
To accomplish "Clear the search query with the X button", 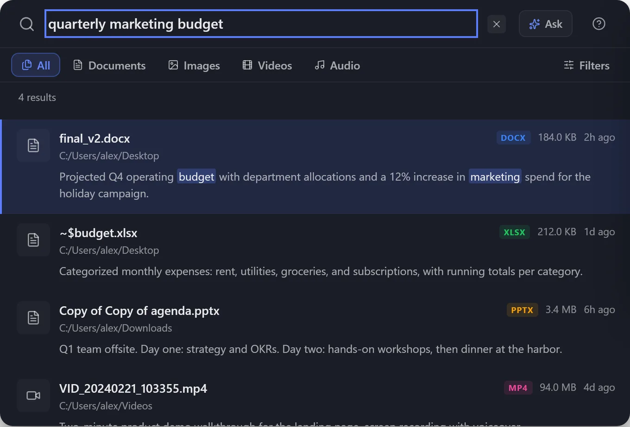I will [497, 24].
